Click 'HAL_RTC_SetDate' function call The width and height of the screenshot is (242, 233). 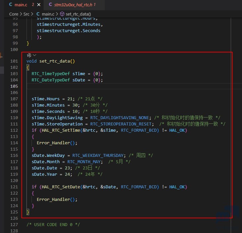61,187
